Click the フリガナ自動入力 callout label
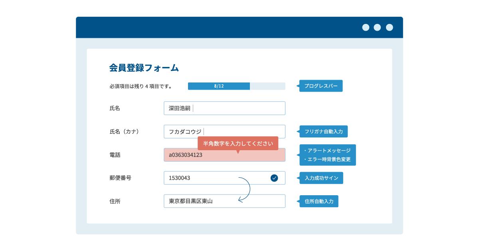Image resolution: width=479 pixels, height=251 pixels. 323,131
